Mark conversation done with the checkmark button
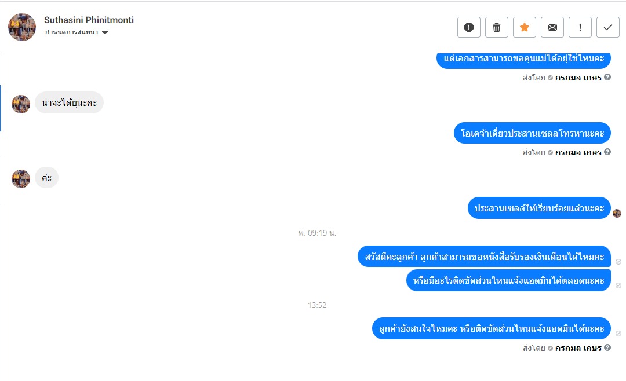The image size is (626, 381). point(608,27)
